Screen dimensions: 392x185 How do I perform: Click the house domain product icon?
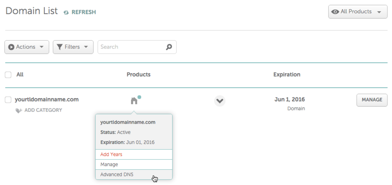[134, 101]
